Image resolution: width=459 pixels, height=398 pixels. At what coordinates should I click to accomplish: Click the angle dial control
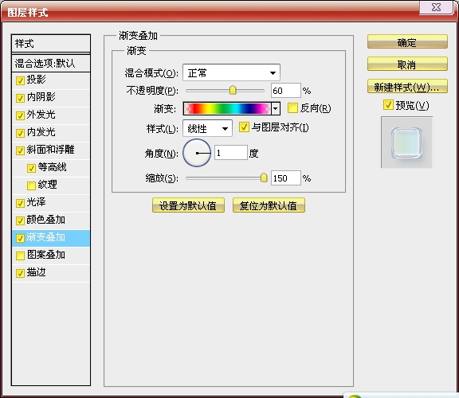coord(197,153)
